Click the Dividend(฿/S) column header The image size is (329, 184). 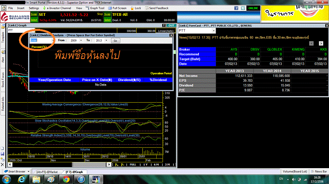129,80
